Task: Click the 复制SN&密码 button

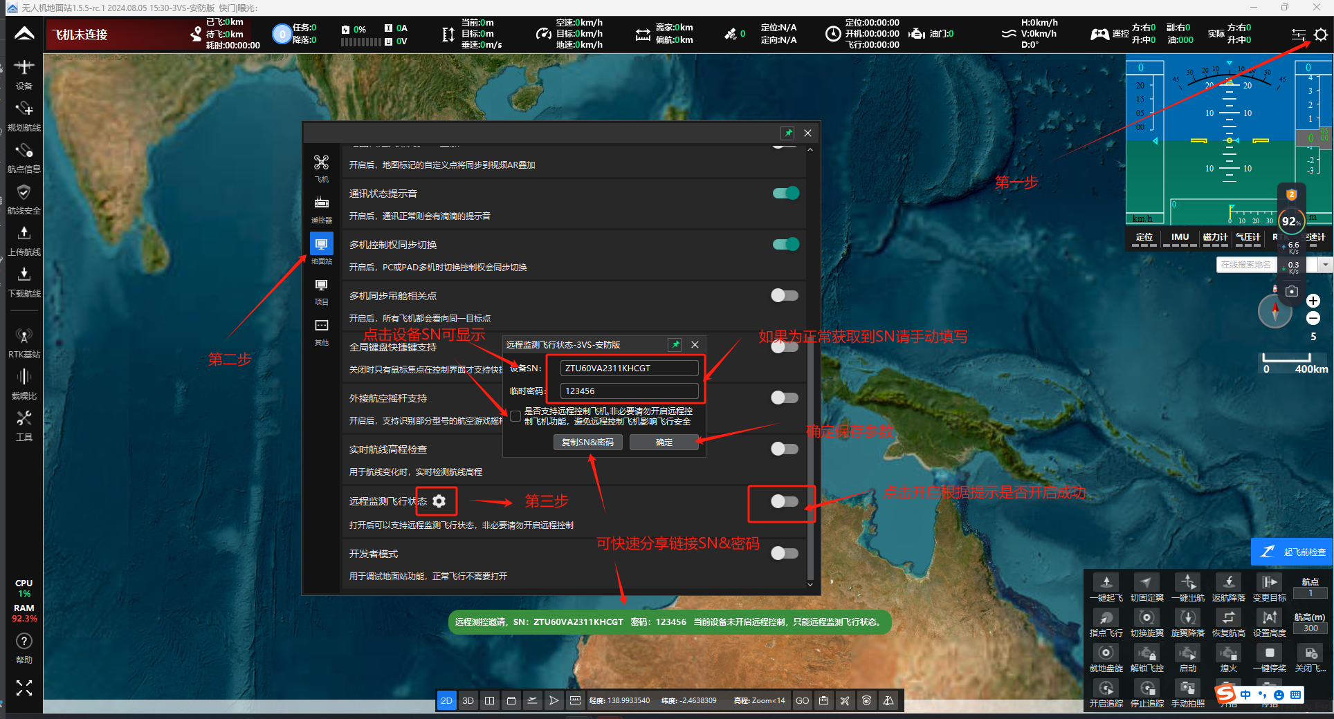Action: (587, 442)
